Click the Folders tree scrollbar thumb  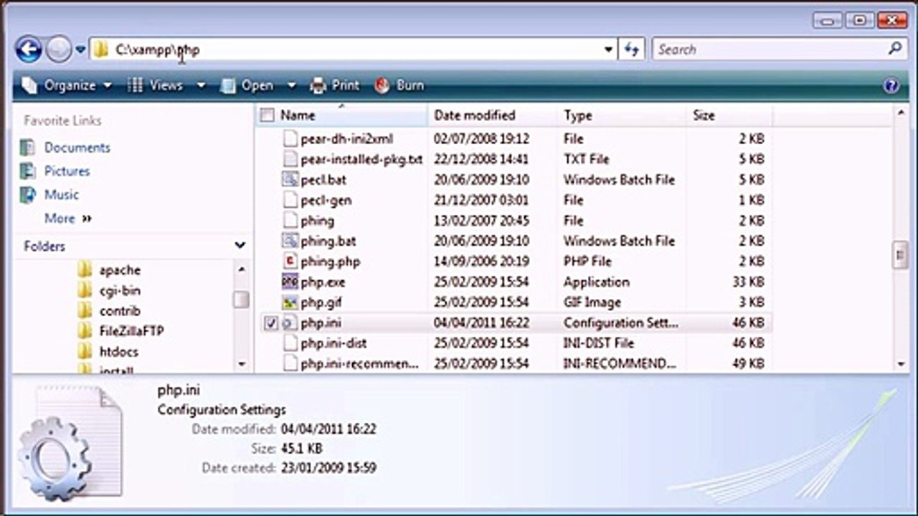pyautogui.click(x=242, y=299)
